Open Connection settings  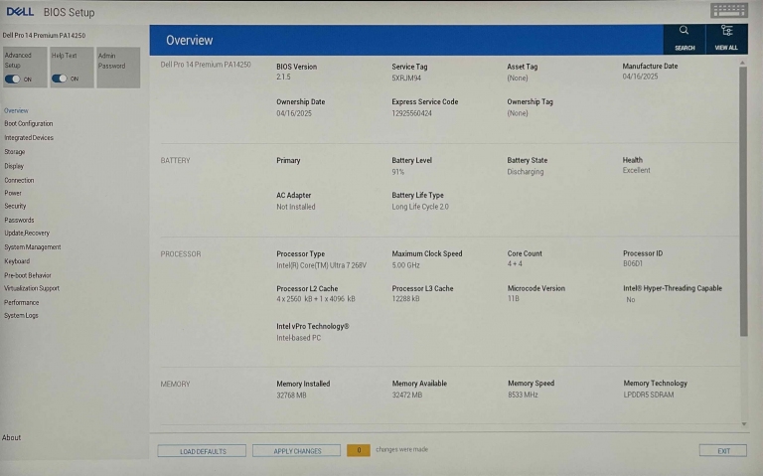(x=19, y=180)
